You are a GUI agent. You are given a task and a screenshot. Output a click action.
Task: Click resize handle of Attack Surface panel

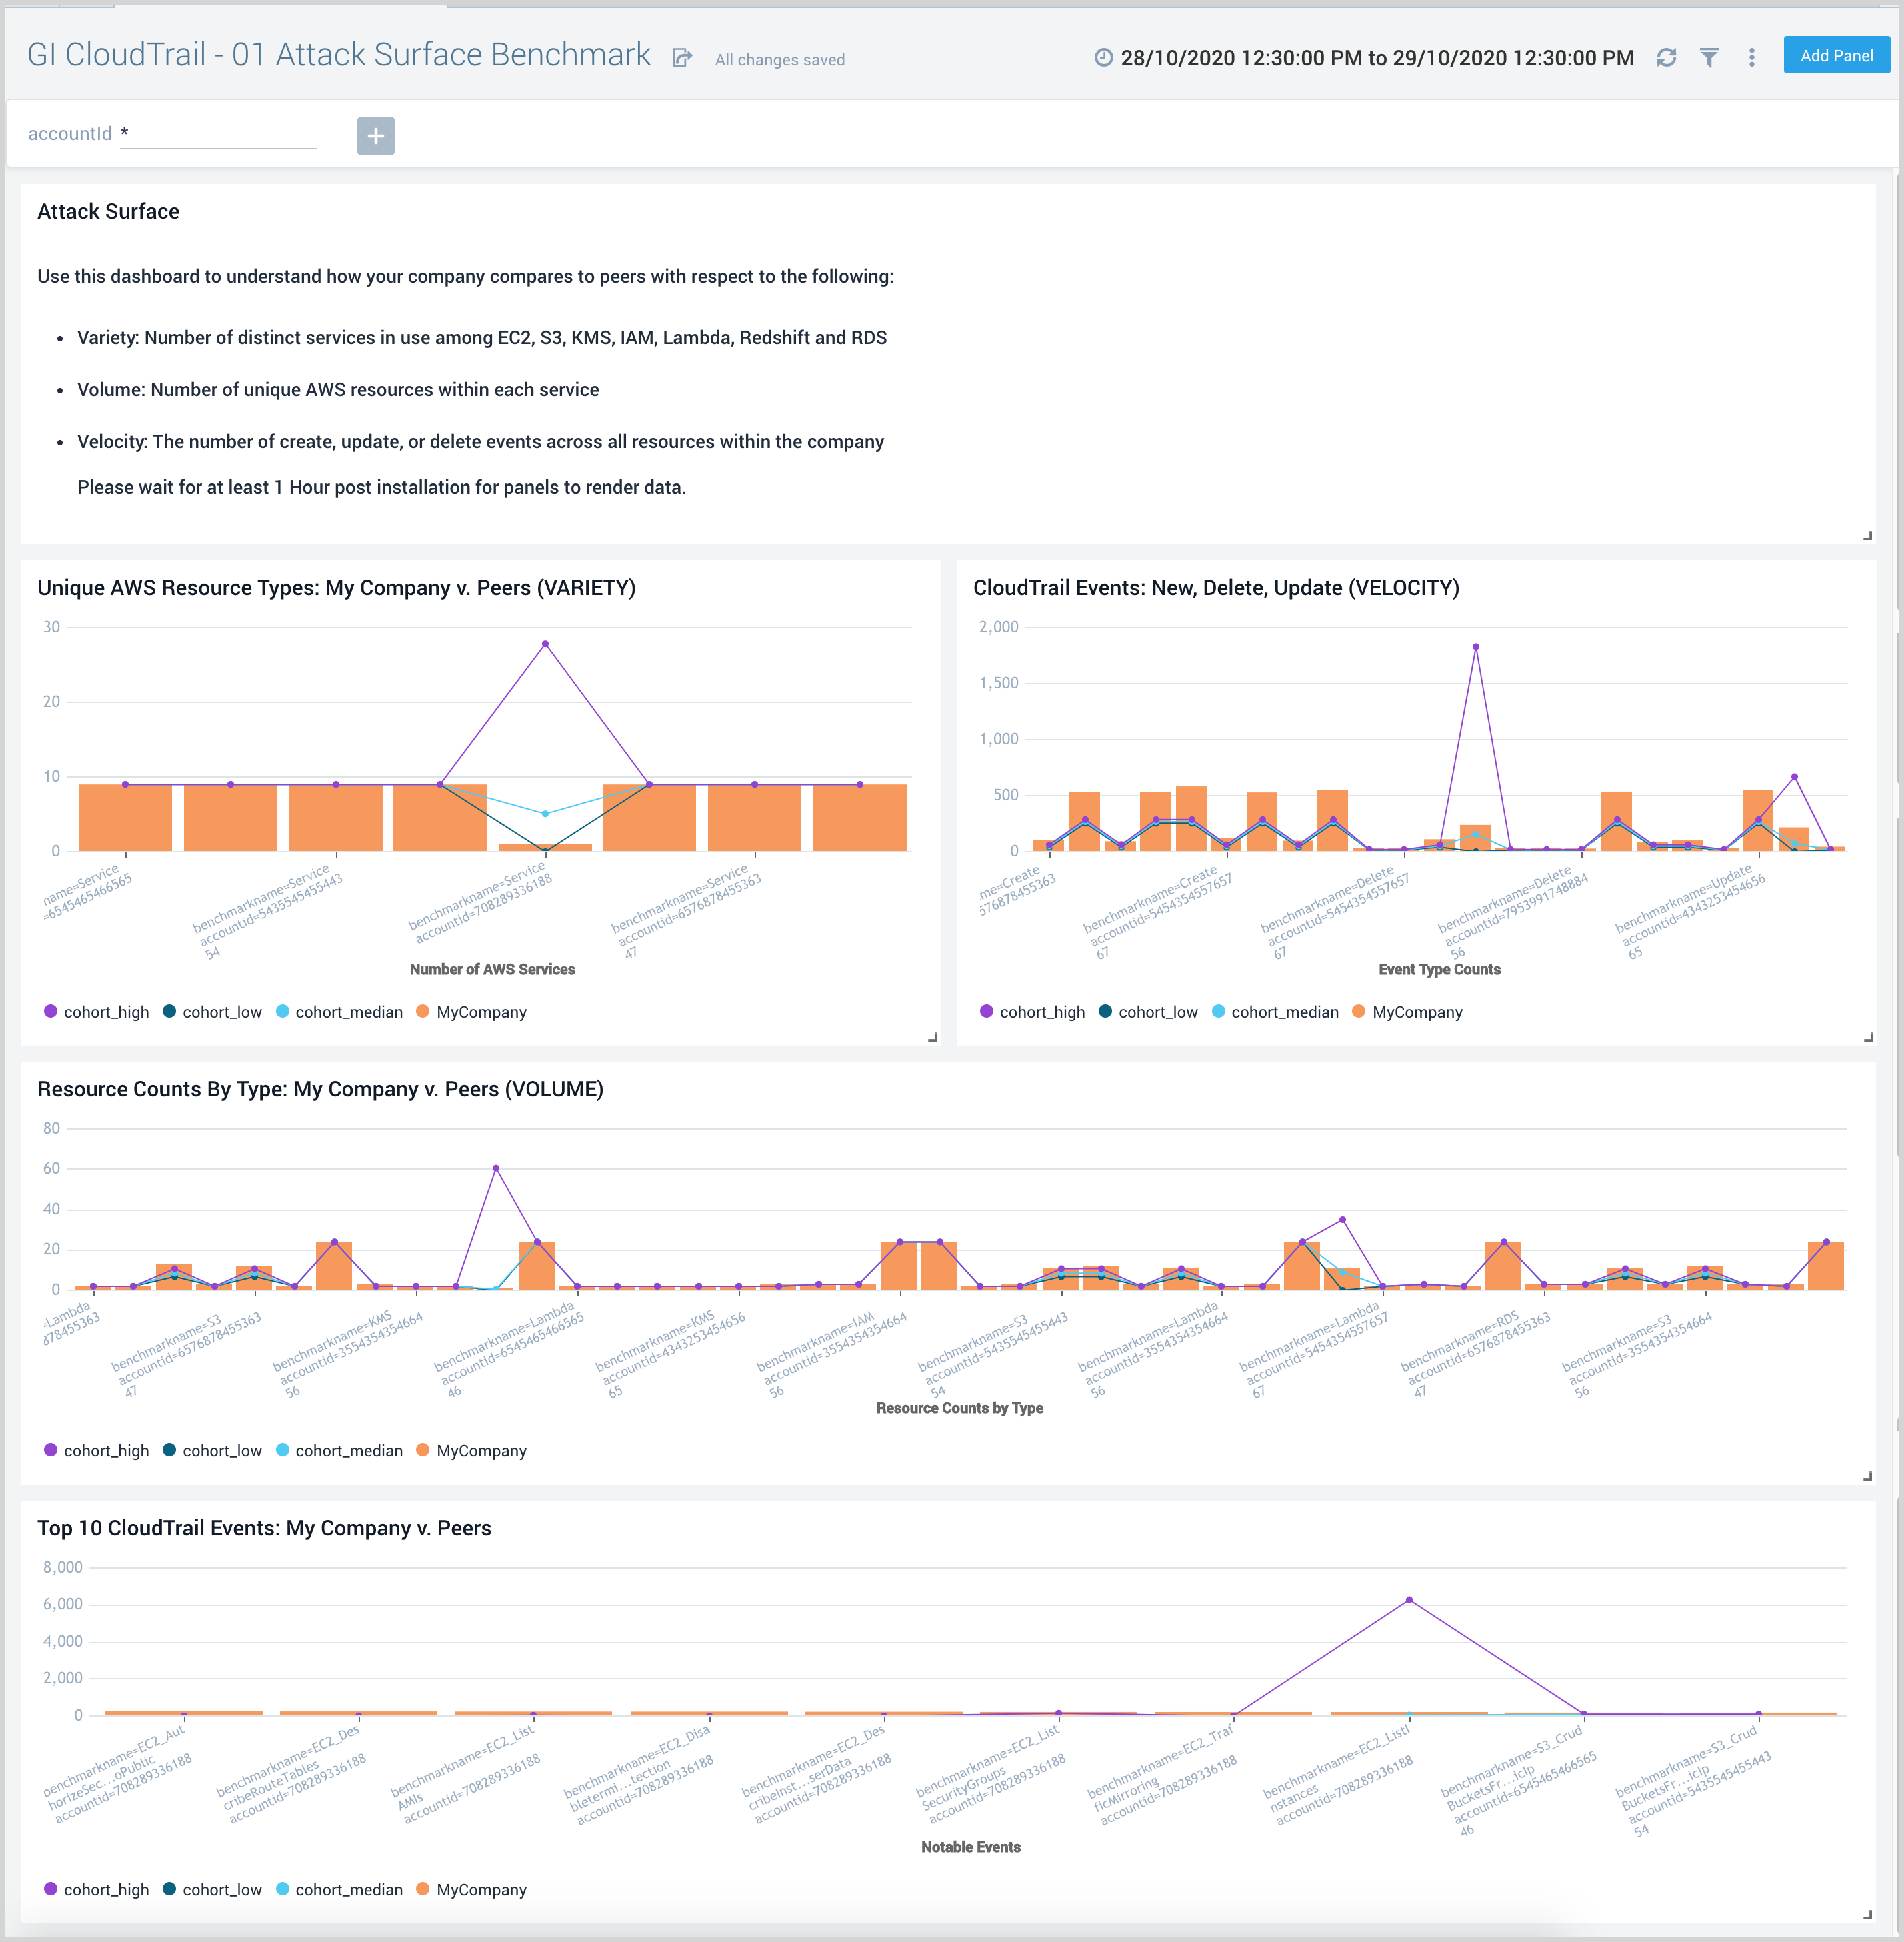coord(1866,536)
